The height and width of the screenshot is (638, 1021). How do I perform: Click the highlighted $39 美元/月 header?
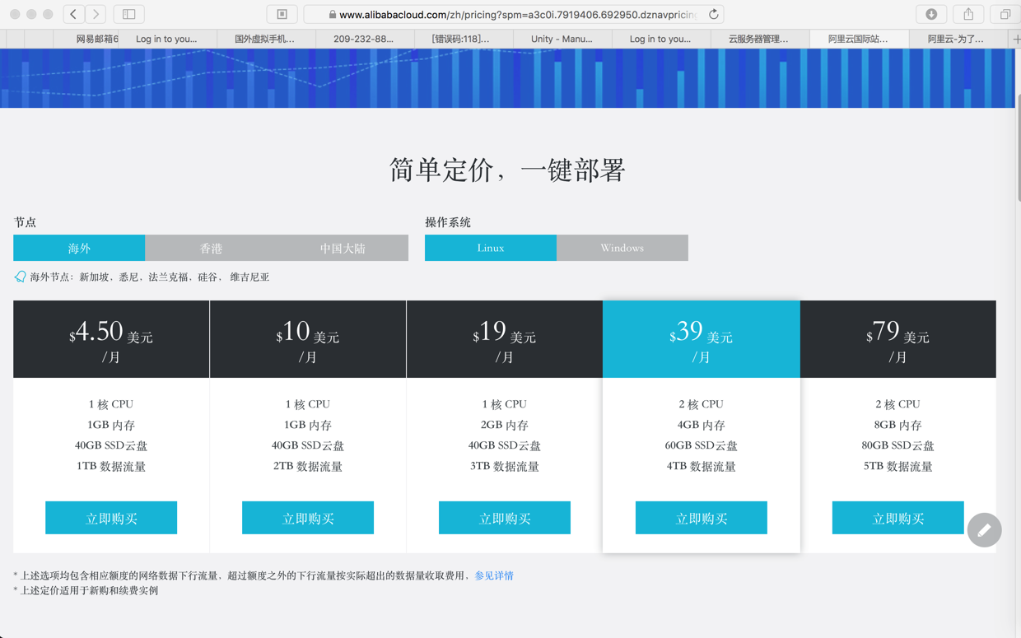coord(702,339)
